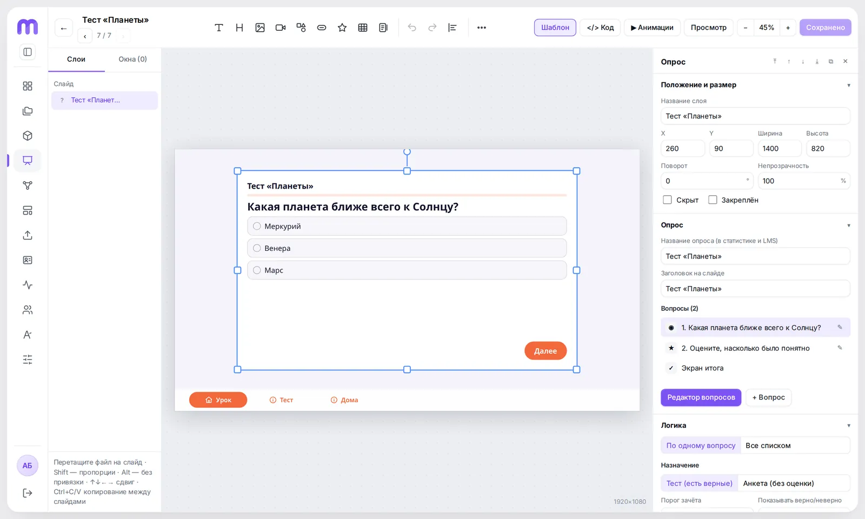
Task: Open the 3D cube icon in sidebar
Action: click(x=28, y=136)
